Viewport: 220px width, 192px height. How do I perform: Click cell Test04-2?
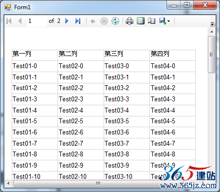(172, 88)
